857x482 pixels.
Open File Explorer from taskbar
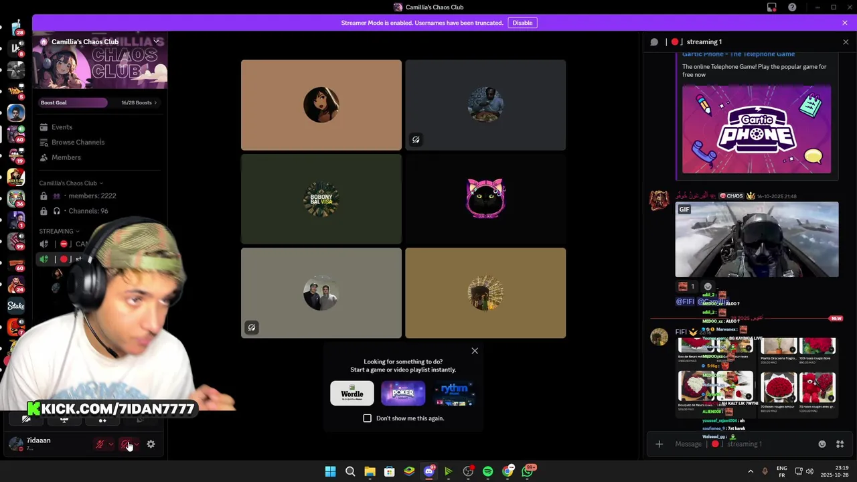click(x=370, y=471)
